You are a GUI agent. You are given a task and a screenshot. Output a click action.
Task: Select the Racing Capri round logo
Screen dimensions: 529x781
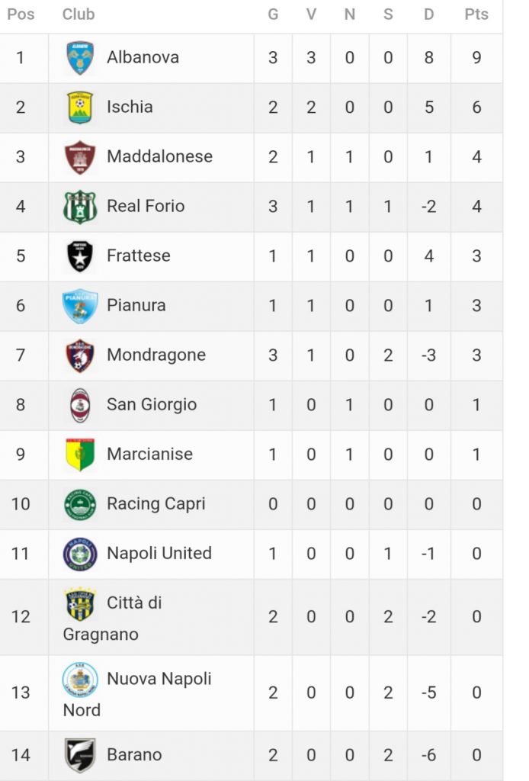pyautogui.click(x=80, y=504)
